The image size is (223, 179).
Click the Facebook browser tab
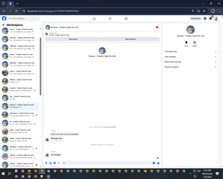[10, 4]
